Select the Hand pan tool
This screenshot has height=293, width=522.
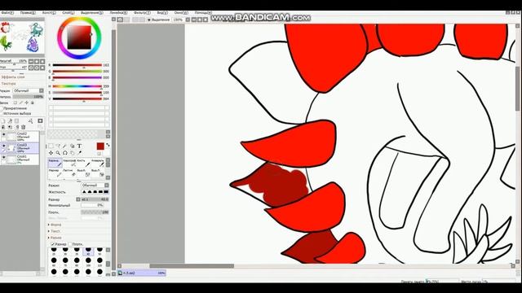coord(73,153)
